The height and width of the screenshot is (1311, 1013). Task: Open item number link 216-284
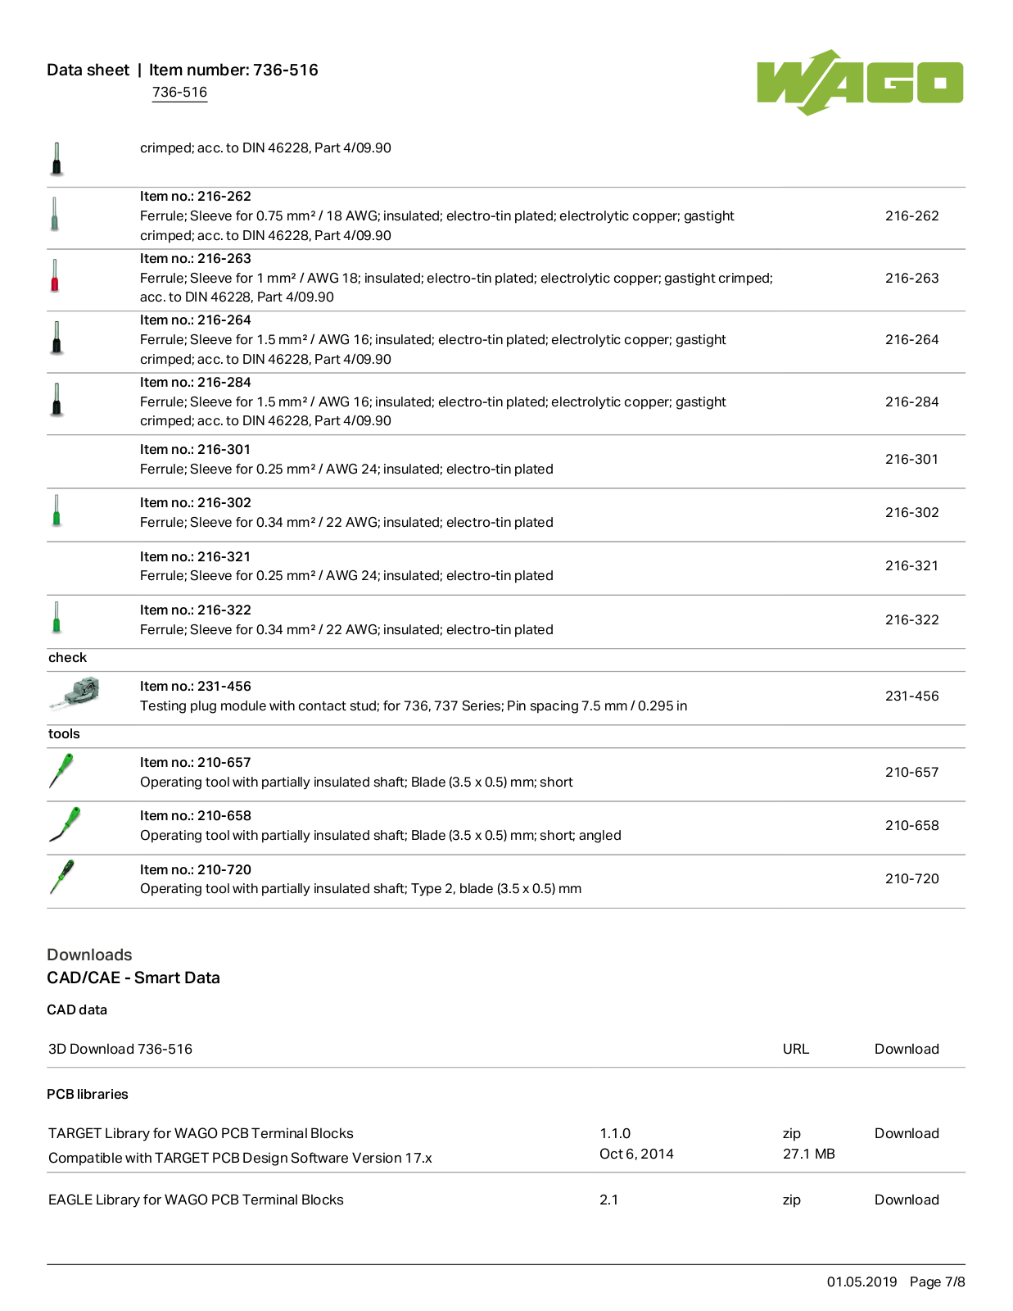click(911, 401)
